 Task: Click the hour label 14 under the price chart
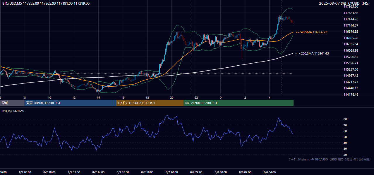99,97
